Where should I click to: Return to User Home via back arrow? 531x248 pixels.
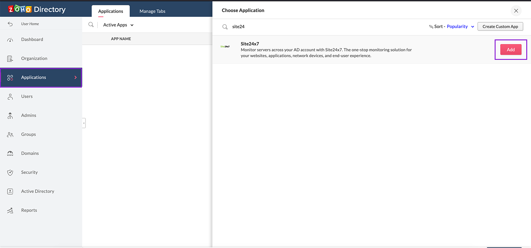tap(10, 24)
